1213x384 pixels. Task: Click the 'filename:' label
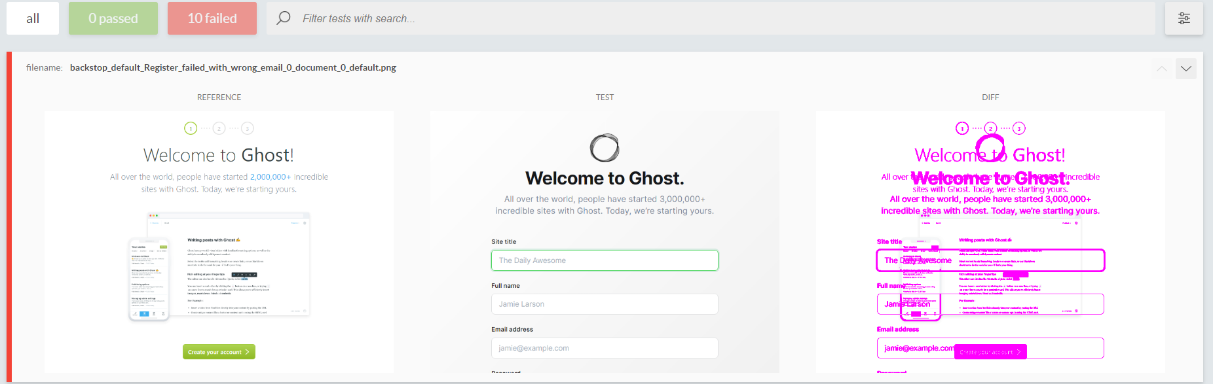coord(45,67)
